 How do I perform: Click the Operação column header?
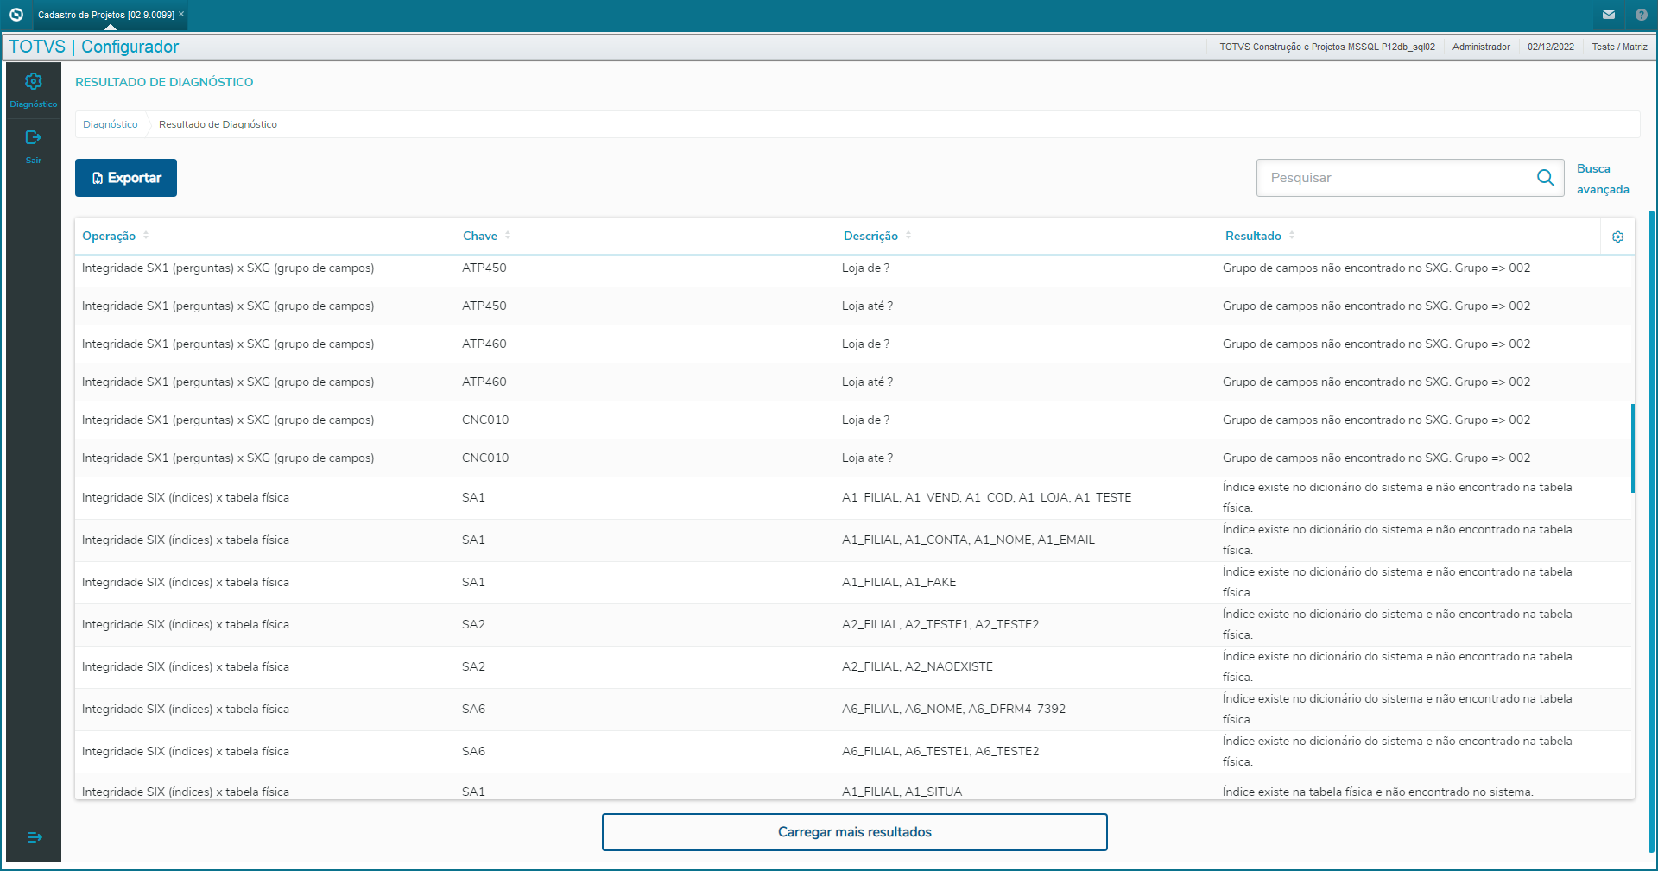(x=109, y=236)
